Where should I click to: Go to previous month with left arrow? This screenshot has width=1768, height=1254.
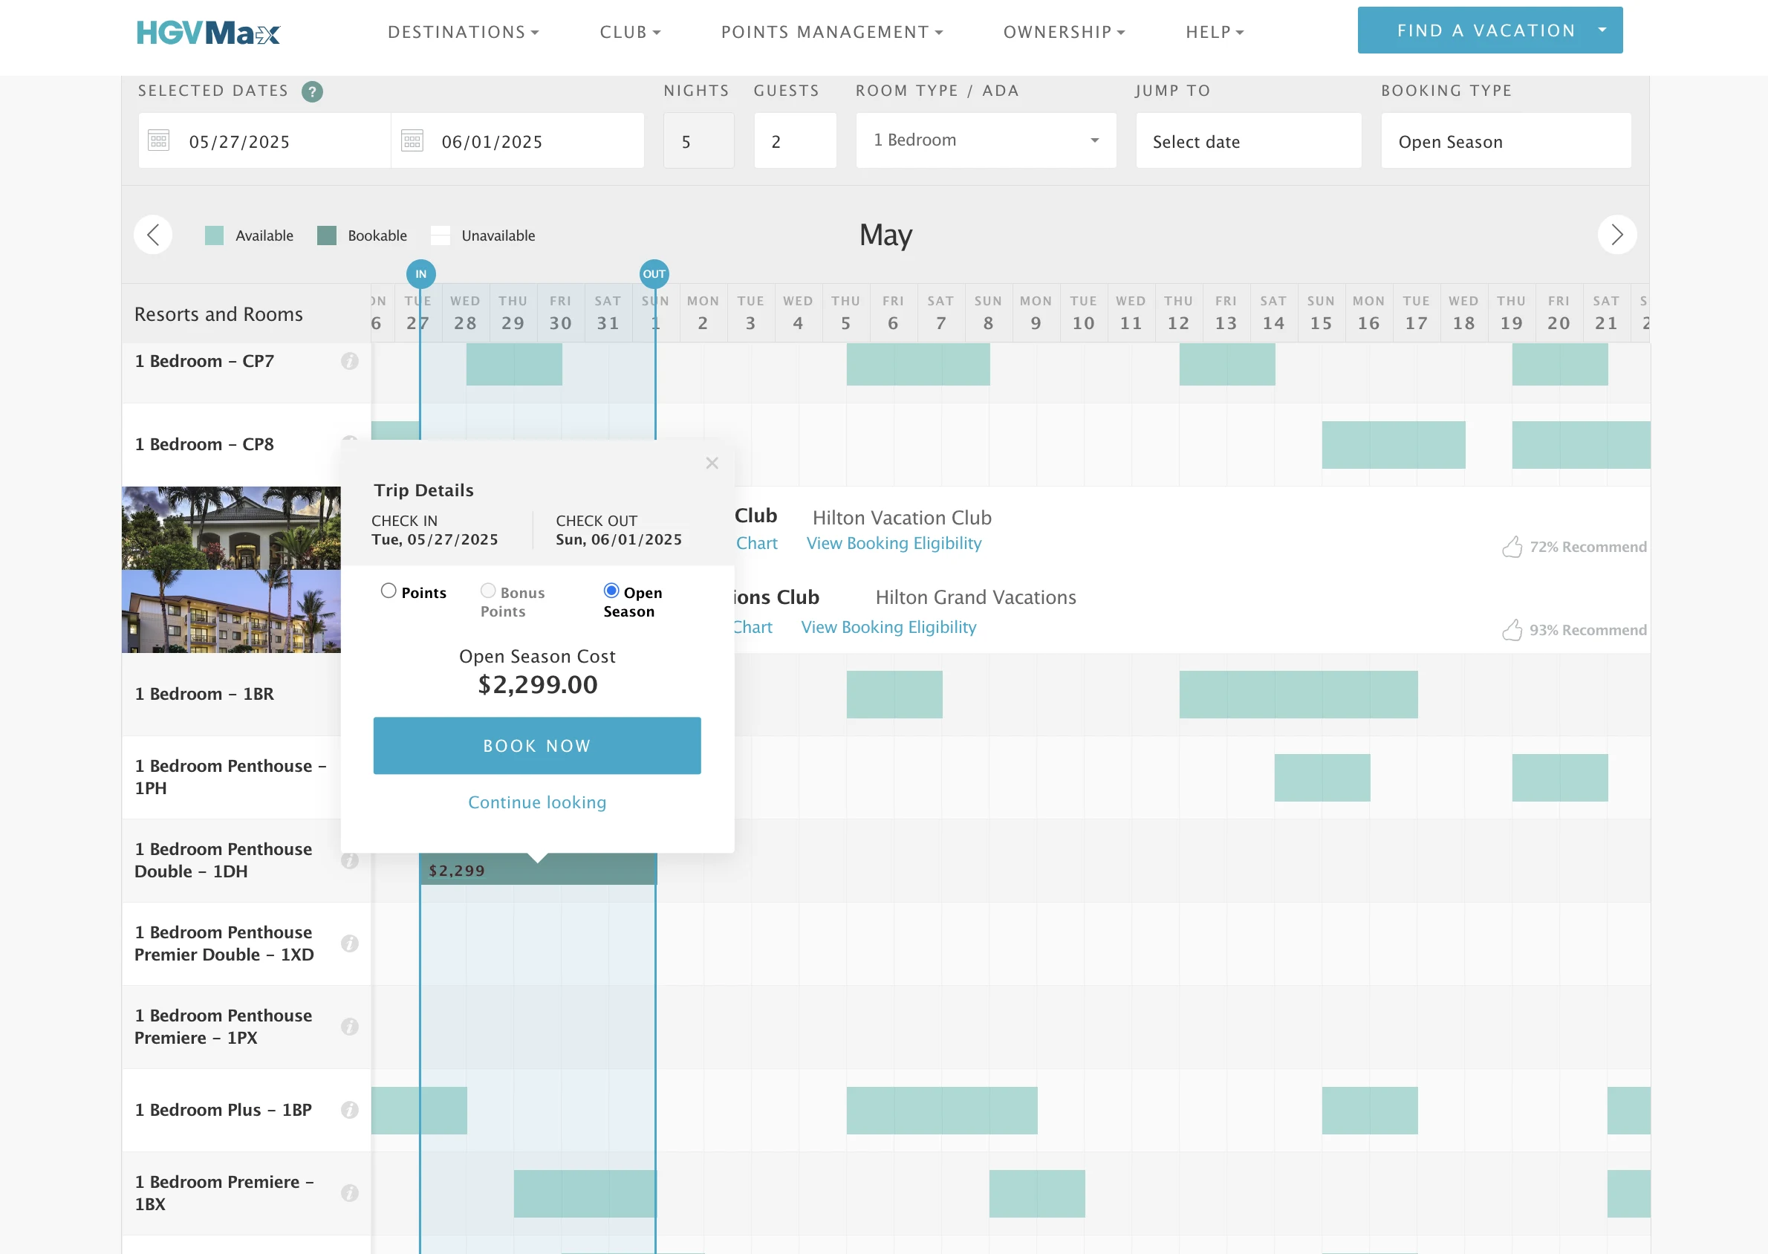153,235
